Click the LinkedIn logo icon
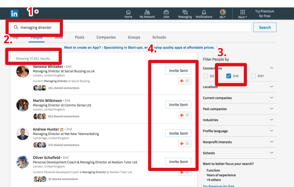The width and height of the screenshot is (294, 187). [x=14, y=14]
